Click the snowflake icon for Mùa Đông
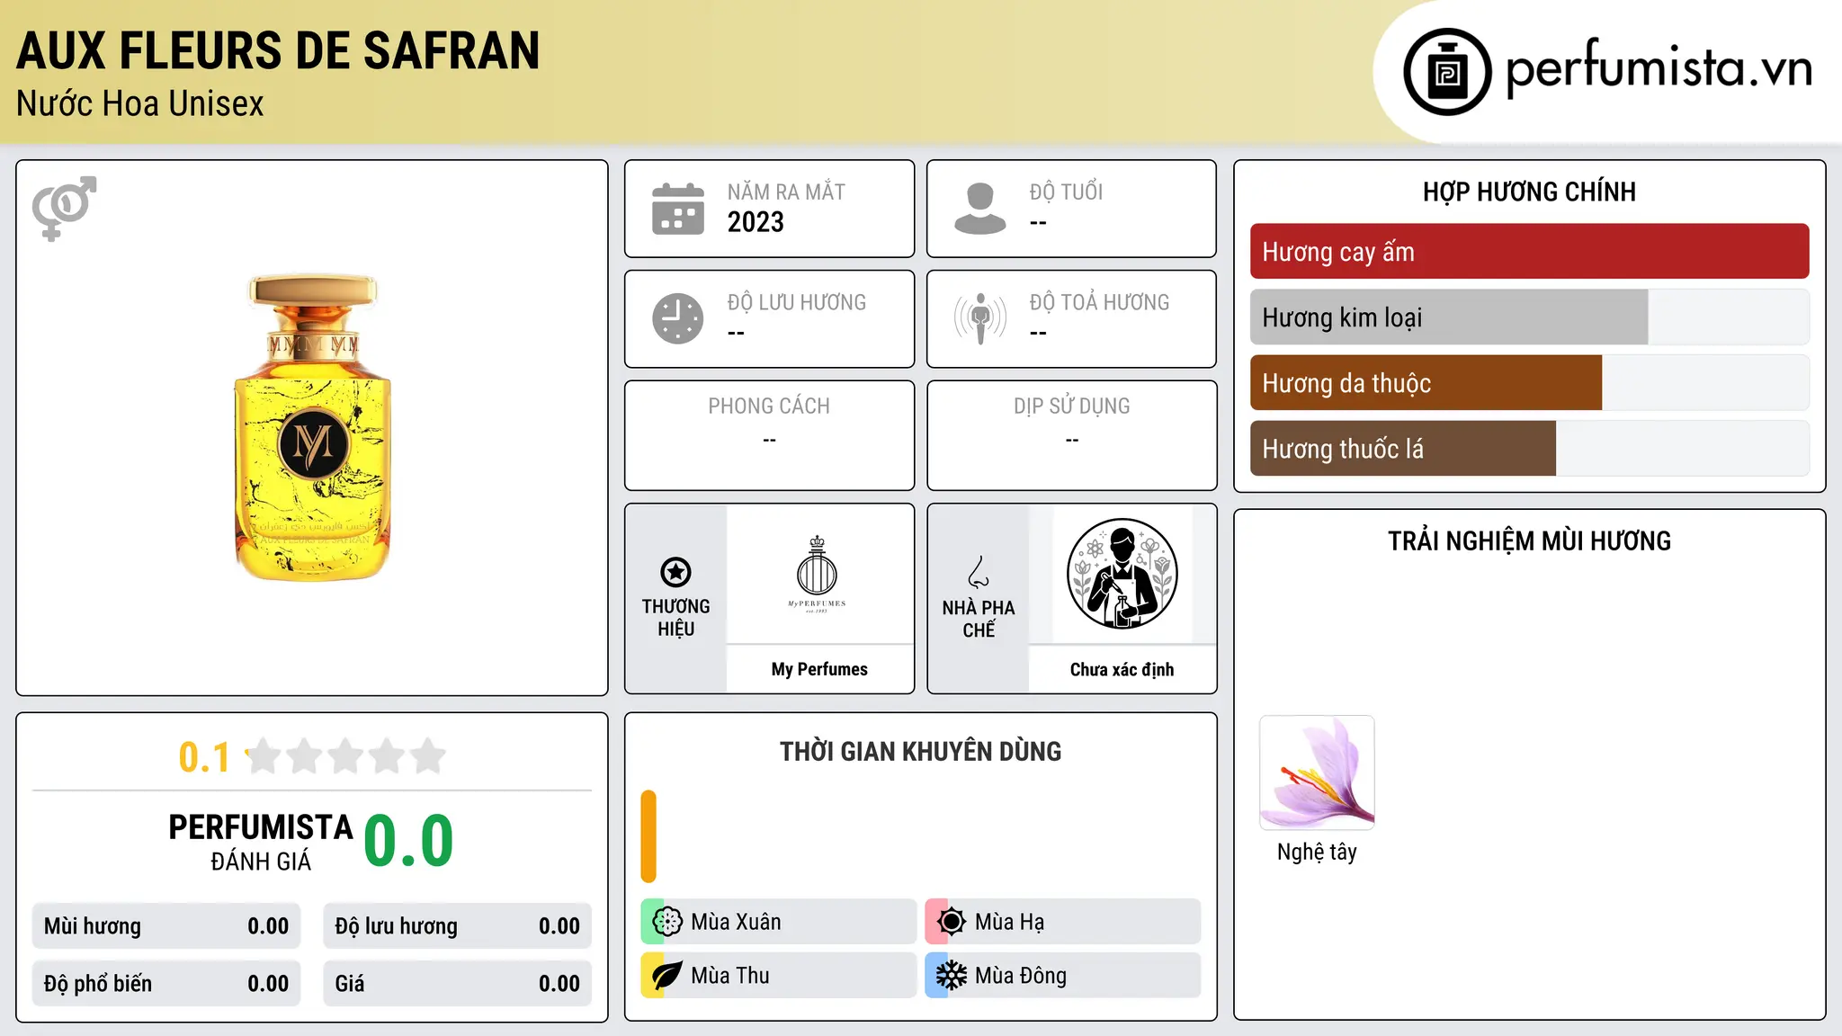This screenshot has width=1842, height=1036. click(x=952, y=976)
